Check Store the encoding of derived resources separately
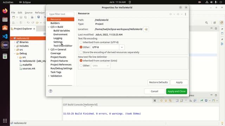 tap(81, 52)
